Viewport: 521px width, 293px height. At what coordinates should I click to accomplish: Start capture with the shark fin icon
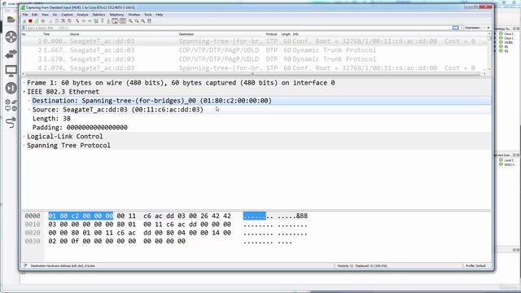click(24, 21)
